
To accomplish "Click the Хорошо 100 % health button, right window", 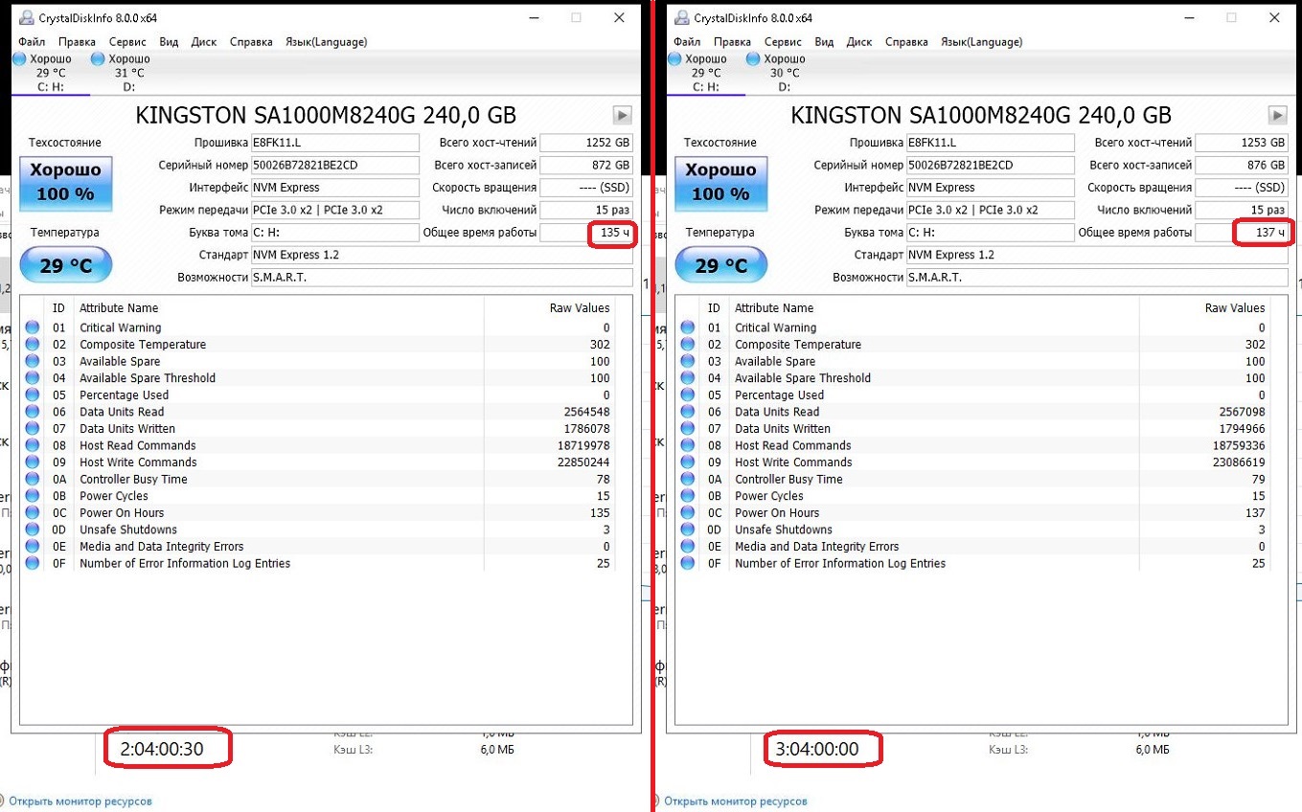I will pyautogui.click(x=720, y=184).
